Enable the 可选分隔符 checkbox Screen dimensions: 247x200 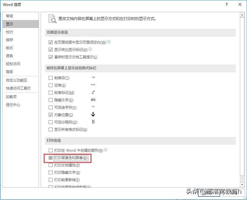tap(50, 122)
